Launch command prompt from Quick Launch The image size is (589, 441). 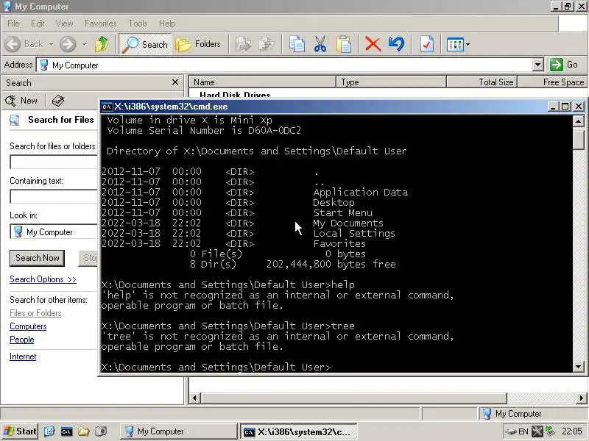click(x=66, y=431)
